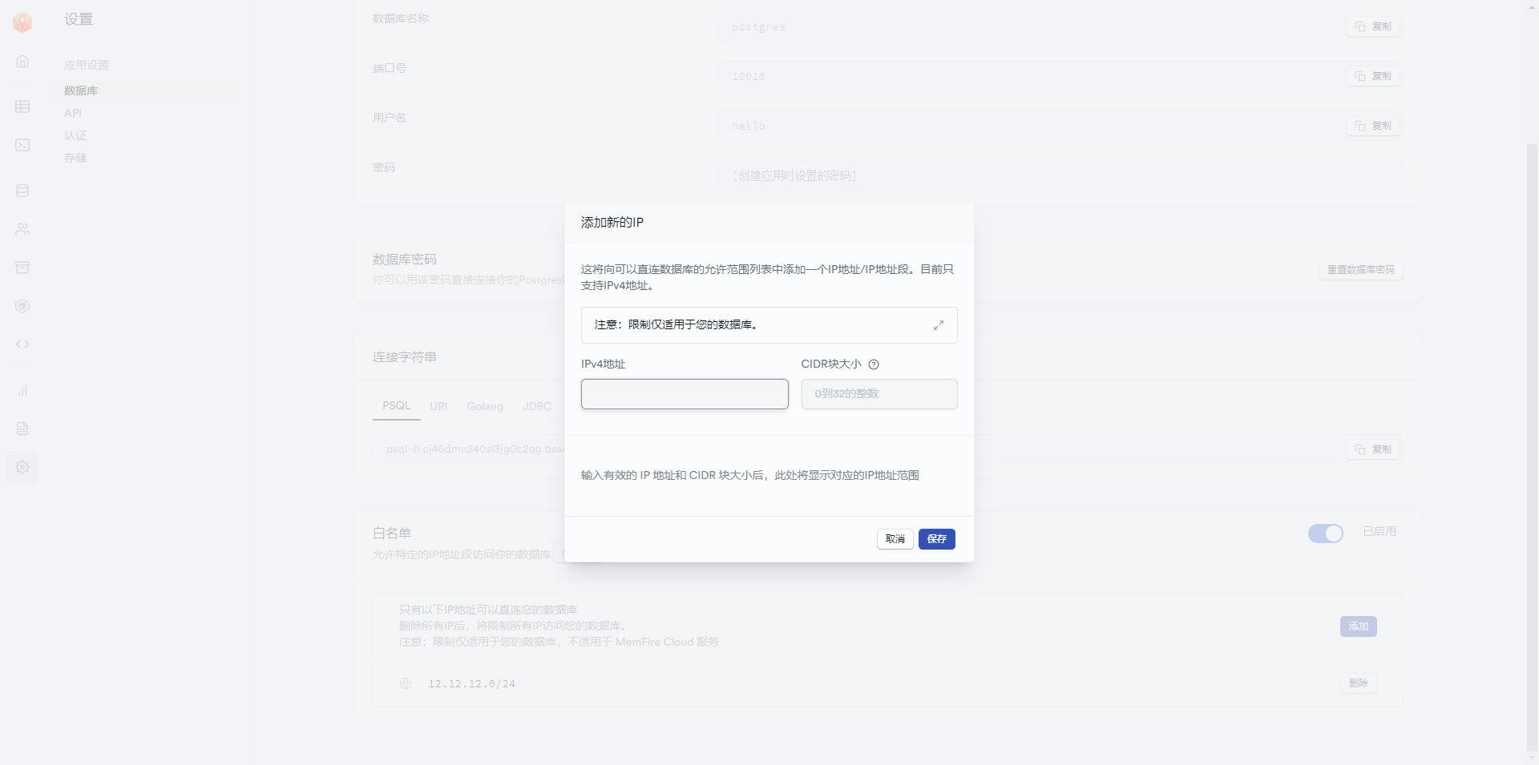The image size is (1539, 765).
Task: Switch to the PSQL tab
Action: click(x=396, y=406)
